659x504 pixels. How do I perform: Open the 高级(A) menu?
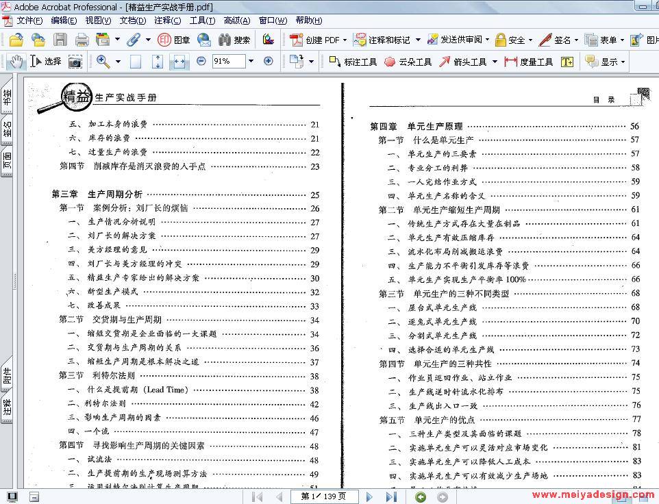pyautogui.click(x=236, y=20)
